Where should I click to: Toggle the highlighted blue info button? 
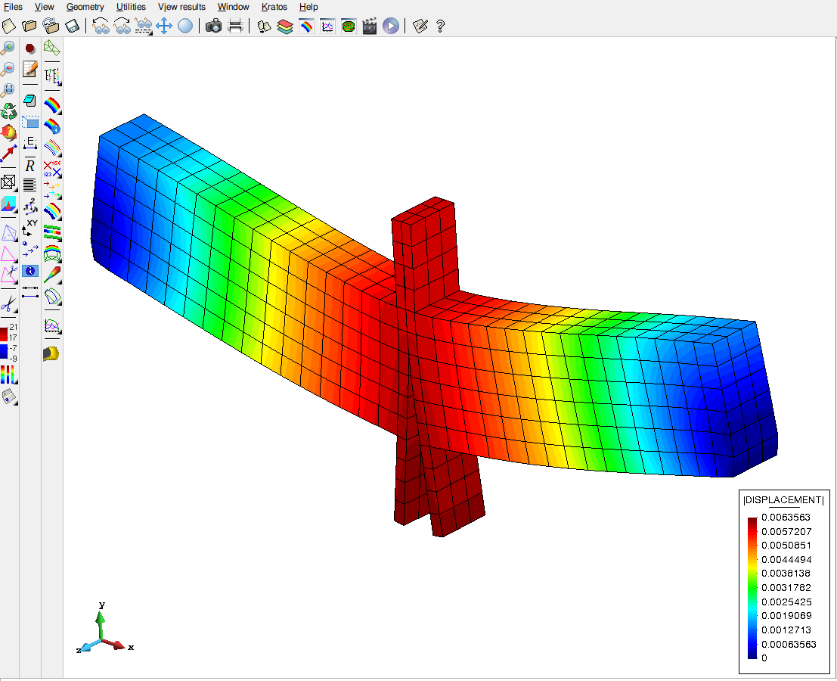tap(30, 271)
